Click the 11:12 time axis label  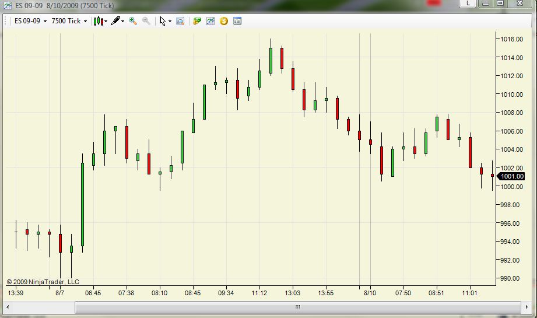point(259,293)
